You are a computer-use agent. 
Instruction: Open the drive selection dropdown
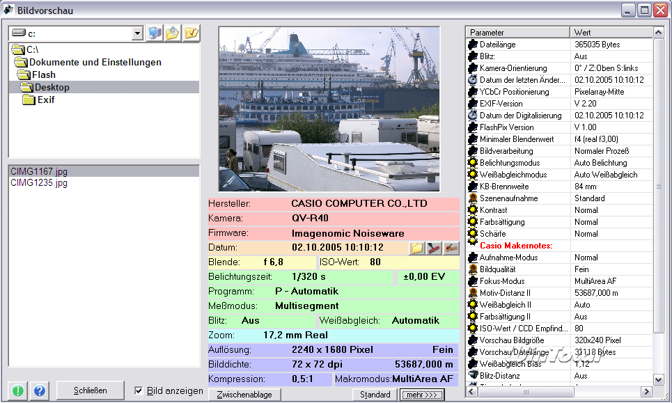(136, 33)
